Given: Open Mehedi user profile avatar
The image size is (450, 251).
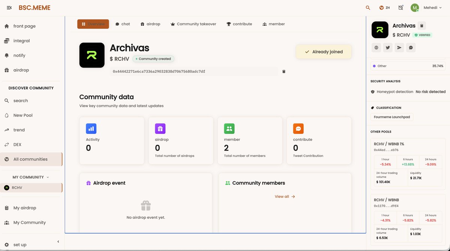Looking at the screenshot, I should (414, 8).
